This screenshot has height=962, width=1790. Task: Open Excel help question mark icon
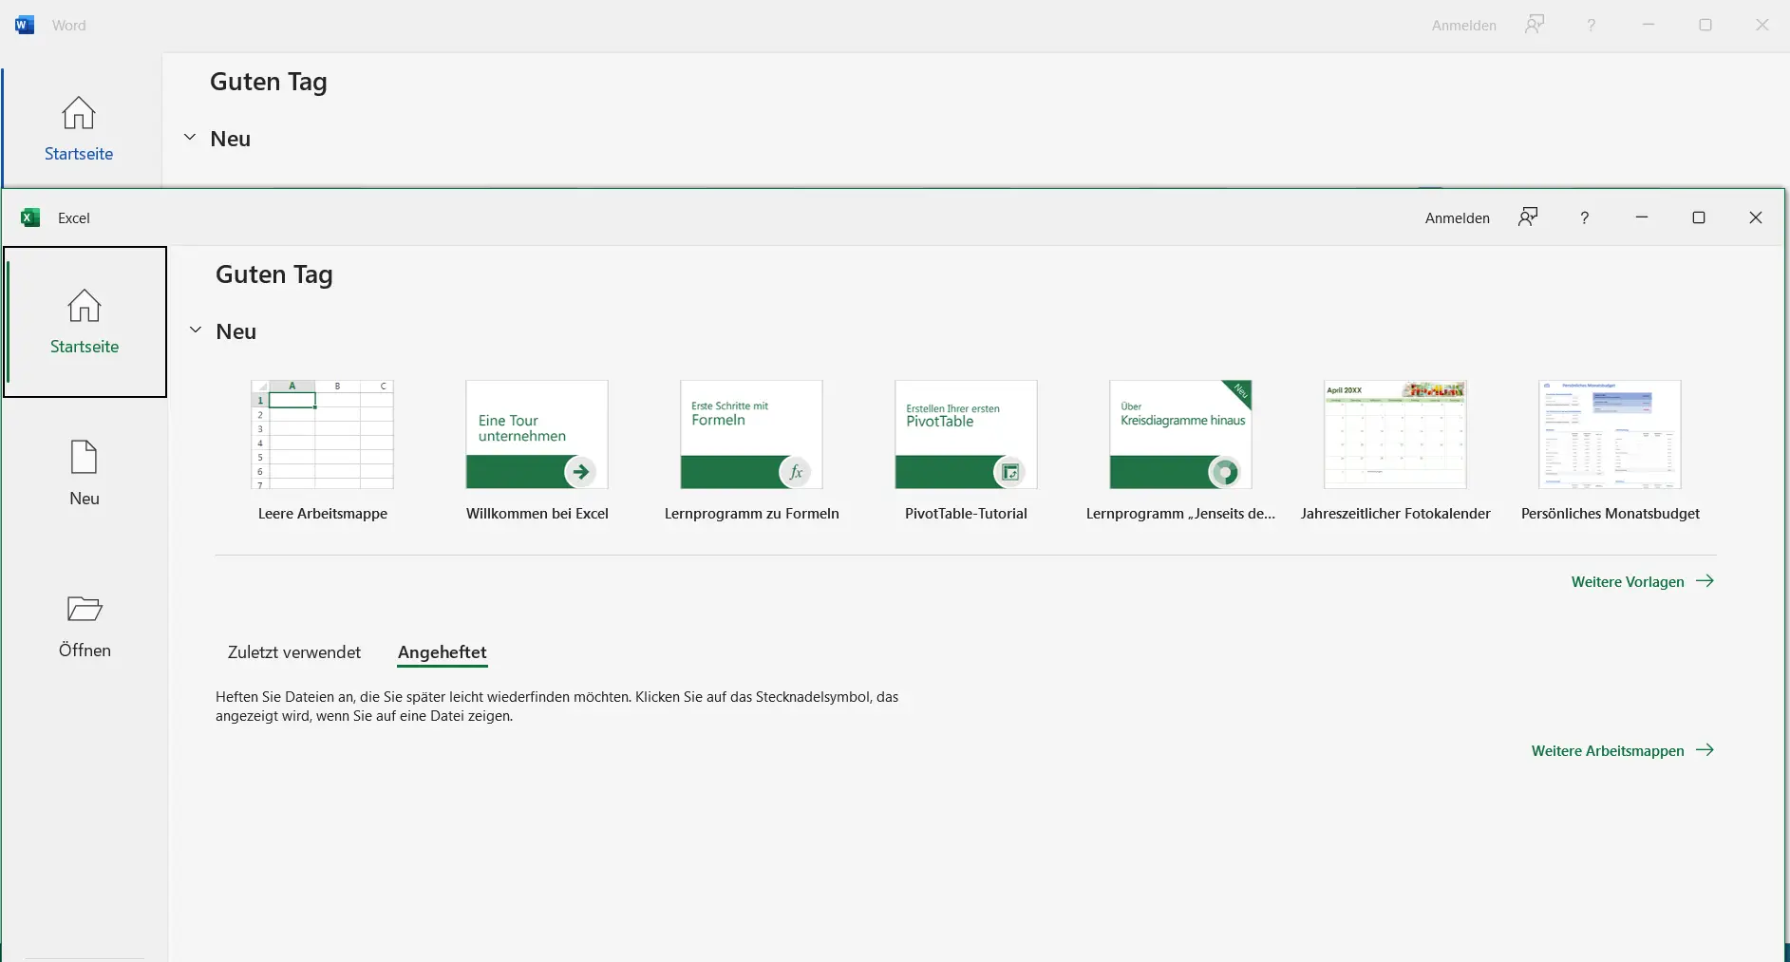[1584, 217]
